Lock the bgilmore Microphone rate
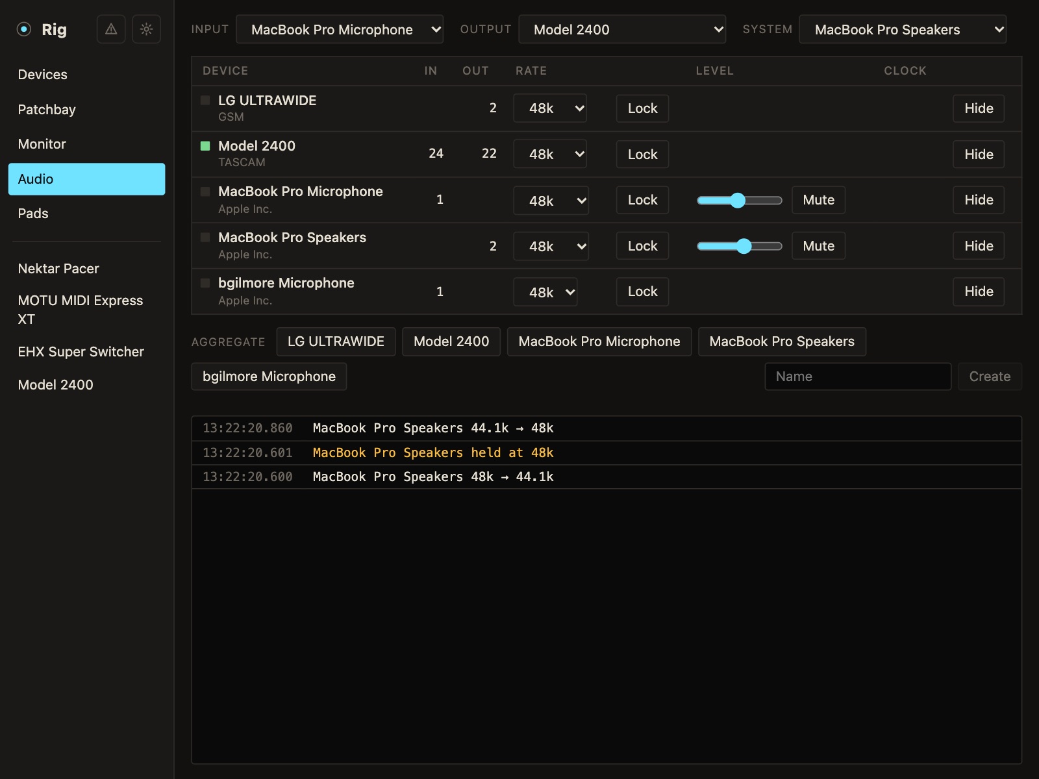Image resolution: width=1039 pixels, height=779 pixels. point(642,291)
